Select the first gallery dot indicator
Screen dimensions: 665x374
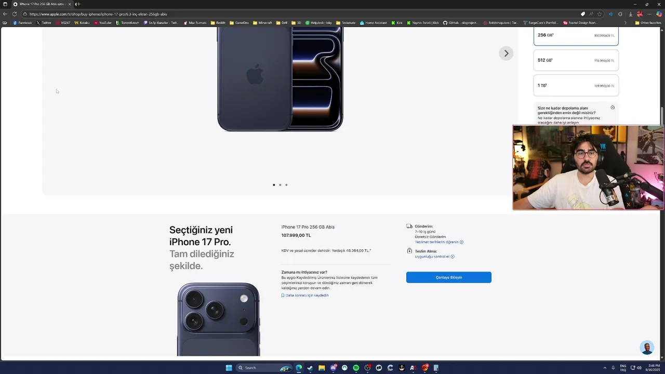click(x=274, y=185)
